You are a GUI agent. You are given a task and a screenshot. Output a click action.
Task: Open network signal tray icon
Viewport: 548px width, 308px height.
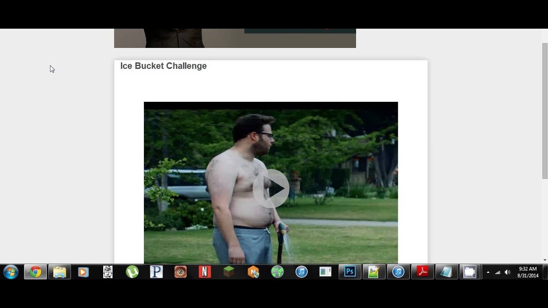(x=497, y=272)
